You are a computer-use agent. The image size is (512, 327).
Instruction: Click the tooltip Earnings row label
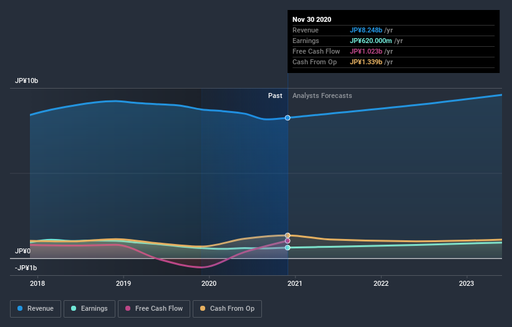click(x=306, y=41)
